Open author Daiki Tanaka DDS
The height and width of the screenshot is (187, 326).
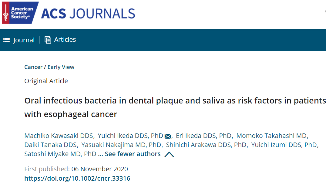[51, 145]
